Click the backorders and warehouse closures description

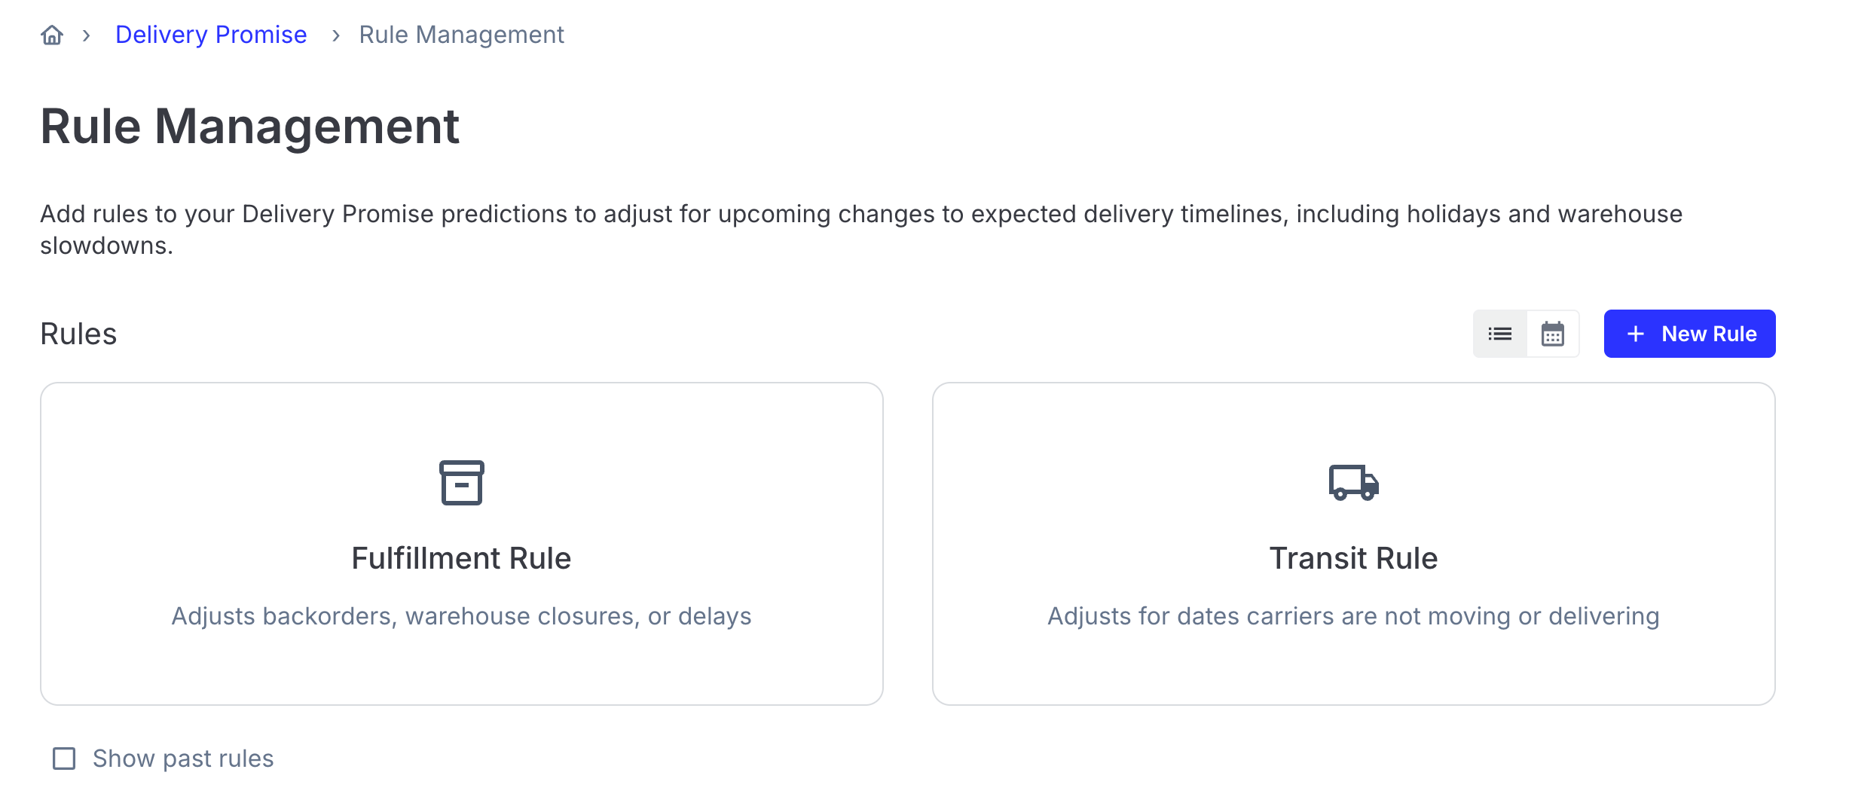(x=462, y=616)
